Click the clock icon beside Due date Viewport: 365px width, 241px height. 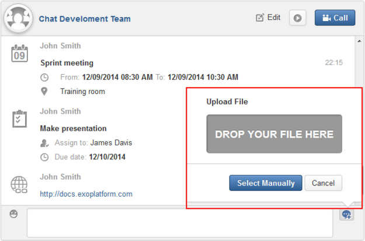(x=44, y=157)
